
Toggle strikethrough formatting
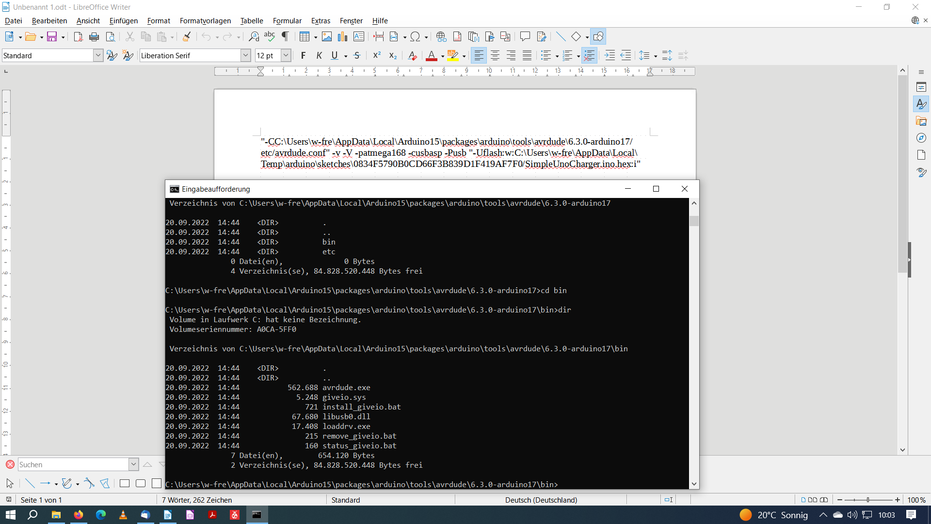[x=357, y=55]
